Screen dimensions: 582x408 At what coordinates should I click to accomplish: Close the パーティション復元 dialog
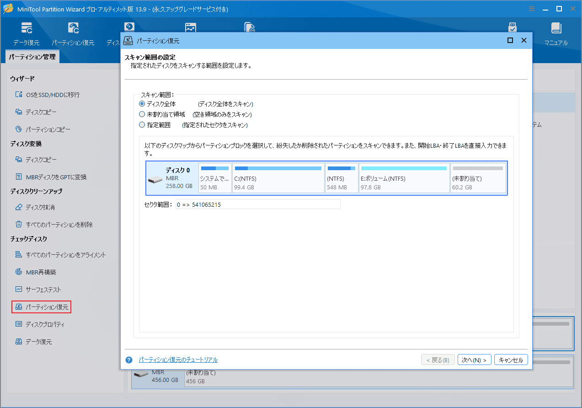(x=524, y=41)
